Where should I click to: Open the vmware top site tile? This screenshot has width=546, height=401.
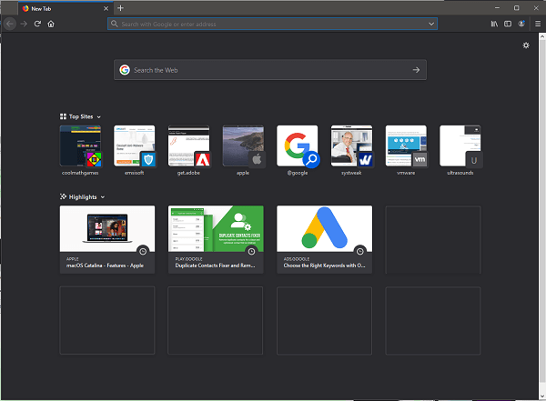[x=406, y=150]
